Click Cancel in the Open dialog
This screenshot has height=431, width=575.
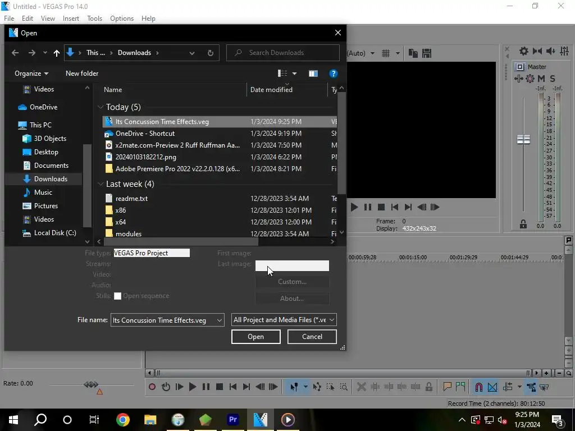pos(312,337)
